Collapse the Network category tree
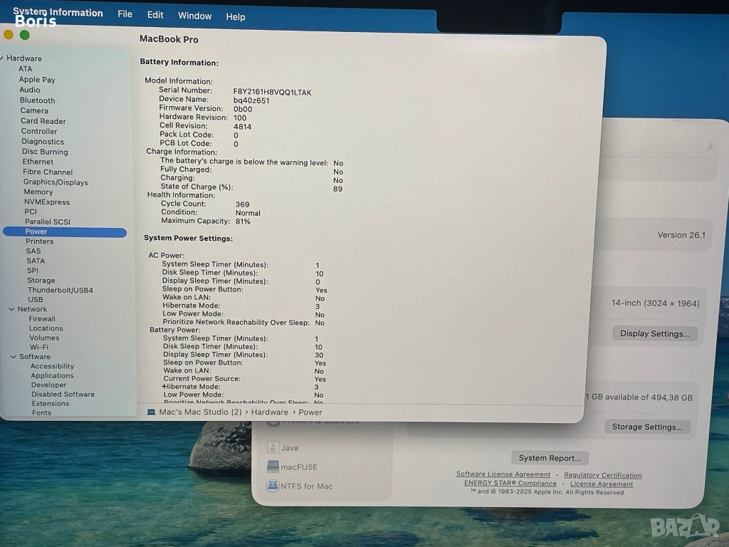The height and width of the screenshot is (547, 729). (x=11, y=309)
